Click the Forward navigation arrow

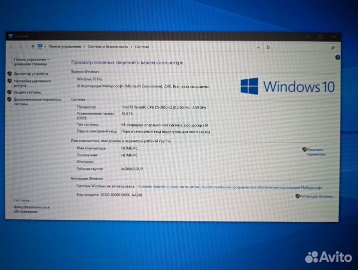click(20, 46)
